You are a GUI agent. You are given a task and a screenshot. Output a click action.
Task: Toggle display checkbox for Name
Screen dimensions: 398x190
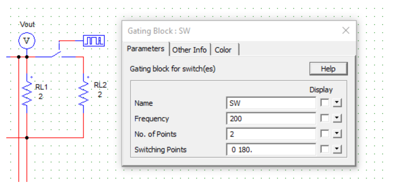coord(325,103)
